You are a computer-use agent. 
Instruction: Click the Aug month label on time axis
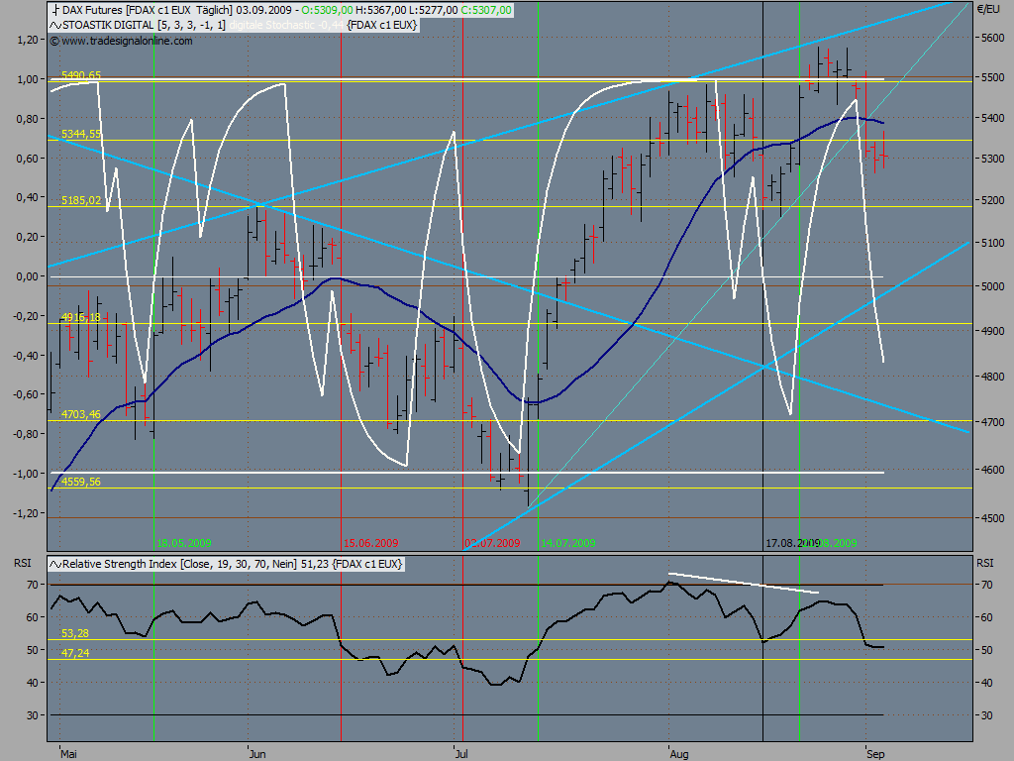(x=679, y=754)
